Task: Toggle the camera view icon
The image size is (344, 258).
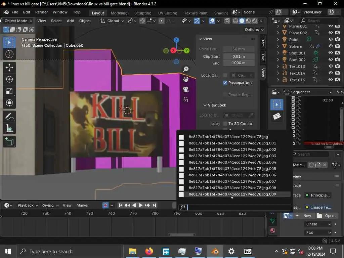Action: 186,89
